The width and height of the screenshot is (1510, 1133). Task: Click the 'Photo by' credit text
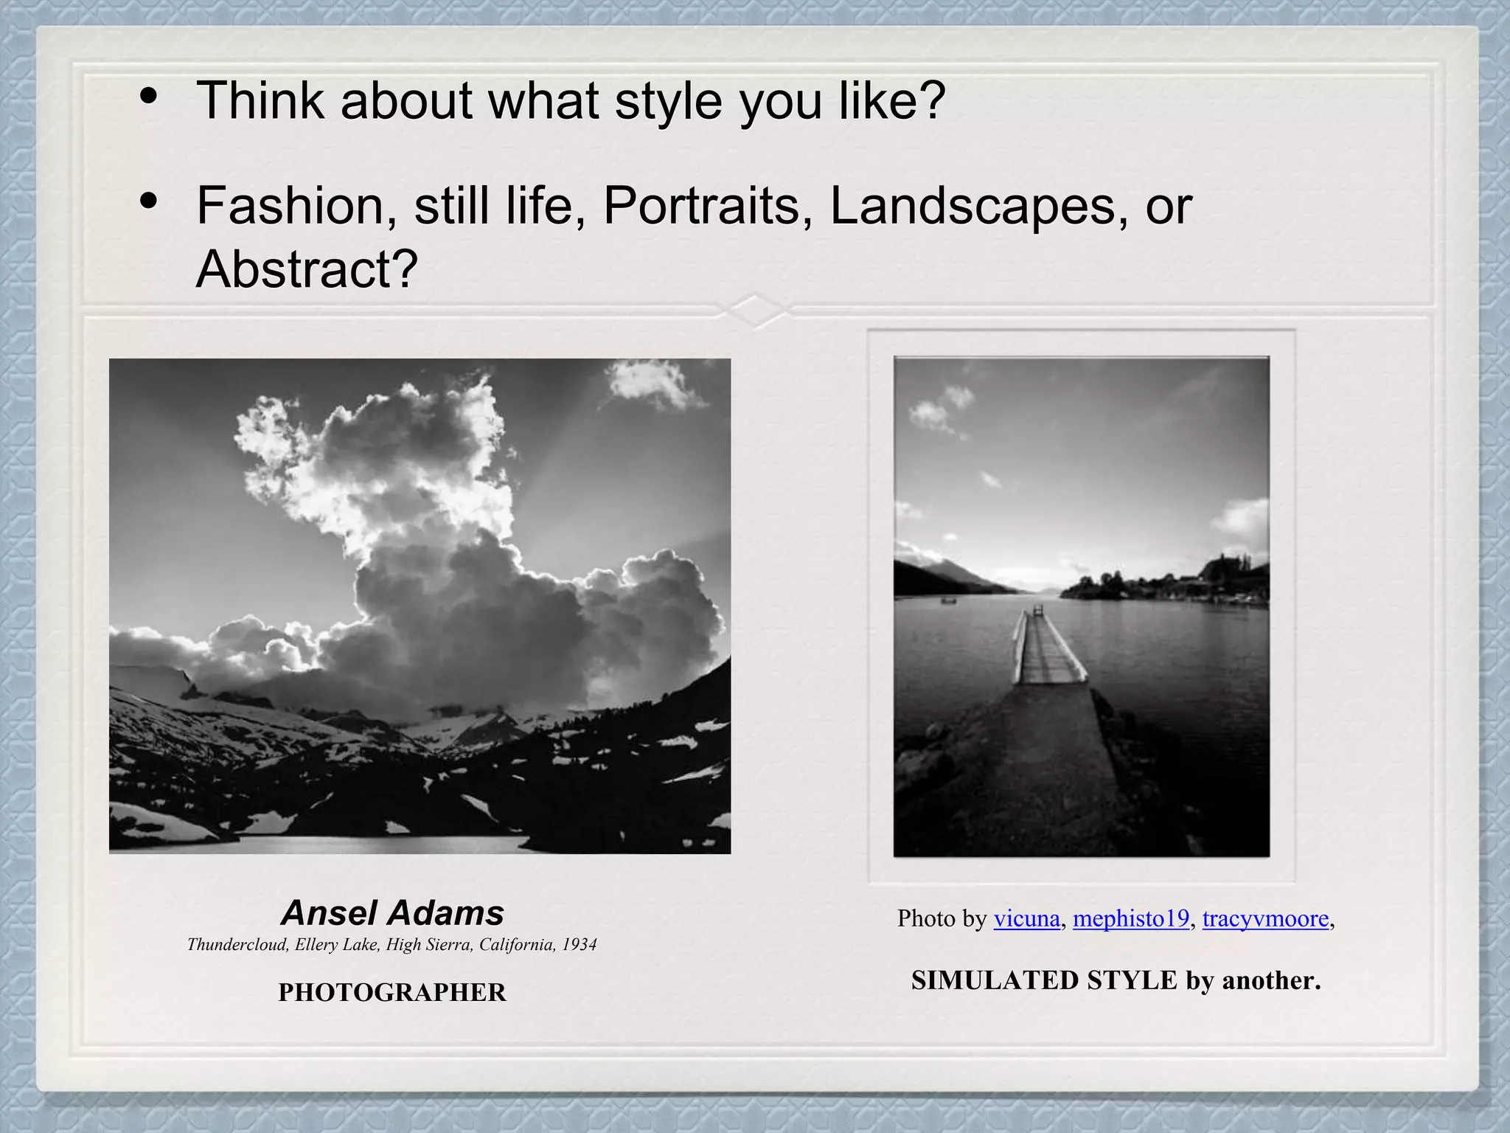click(x=942, y=918)
